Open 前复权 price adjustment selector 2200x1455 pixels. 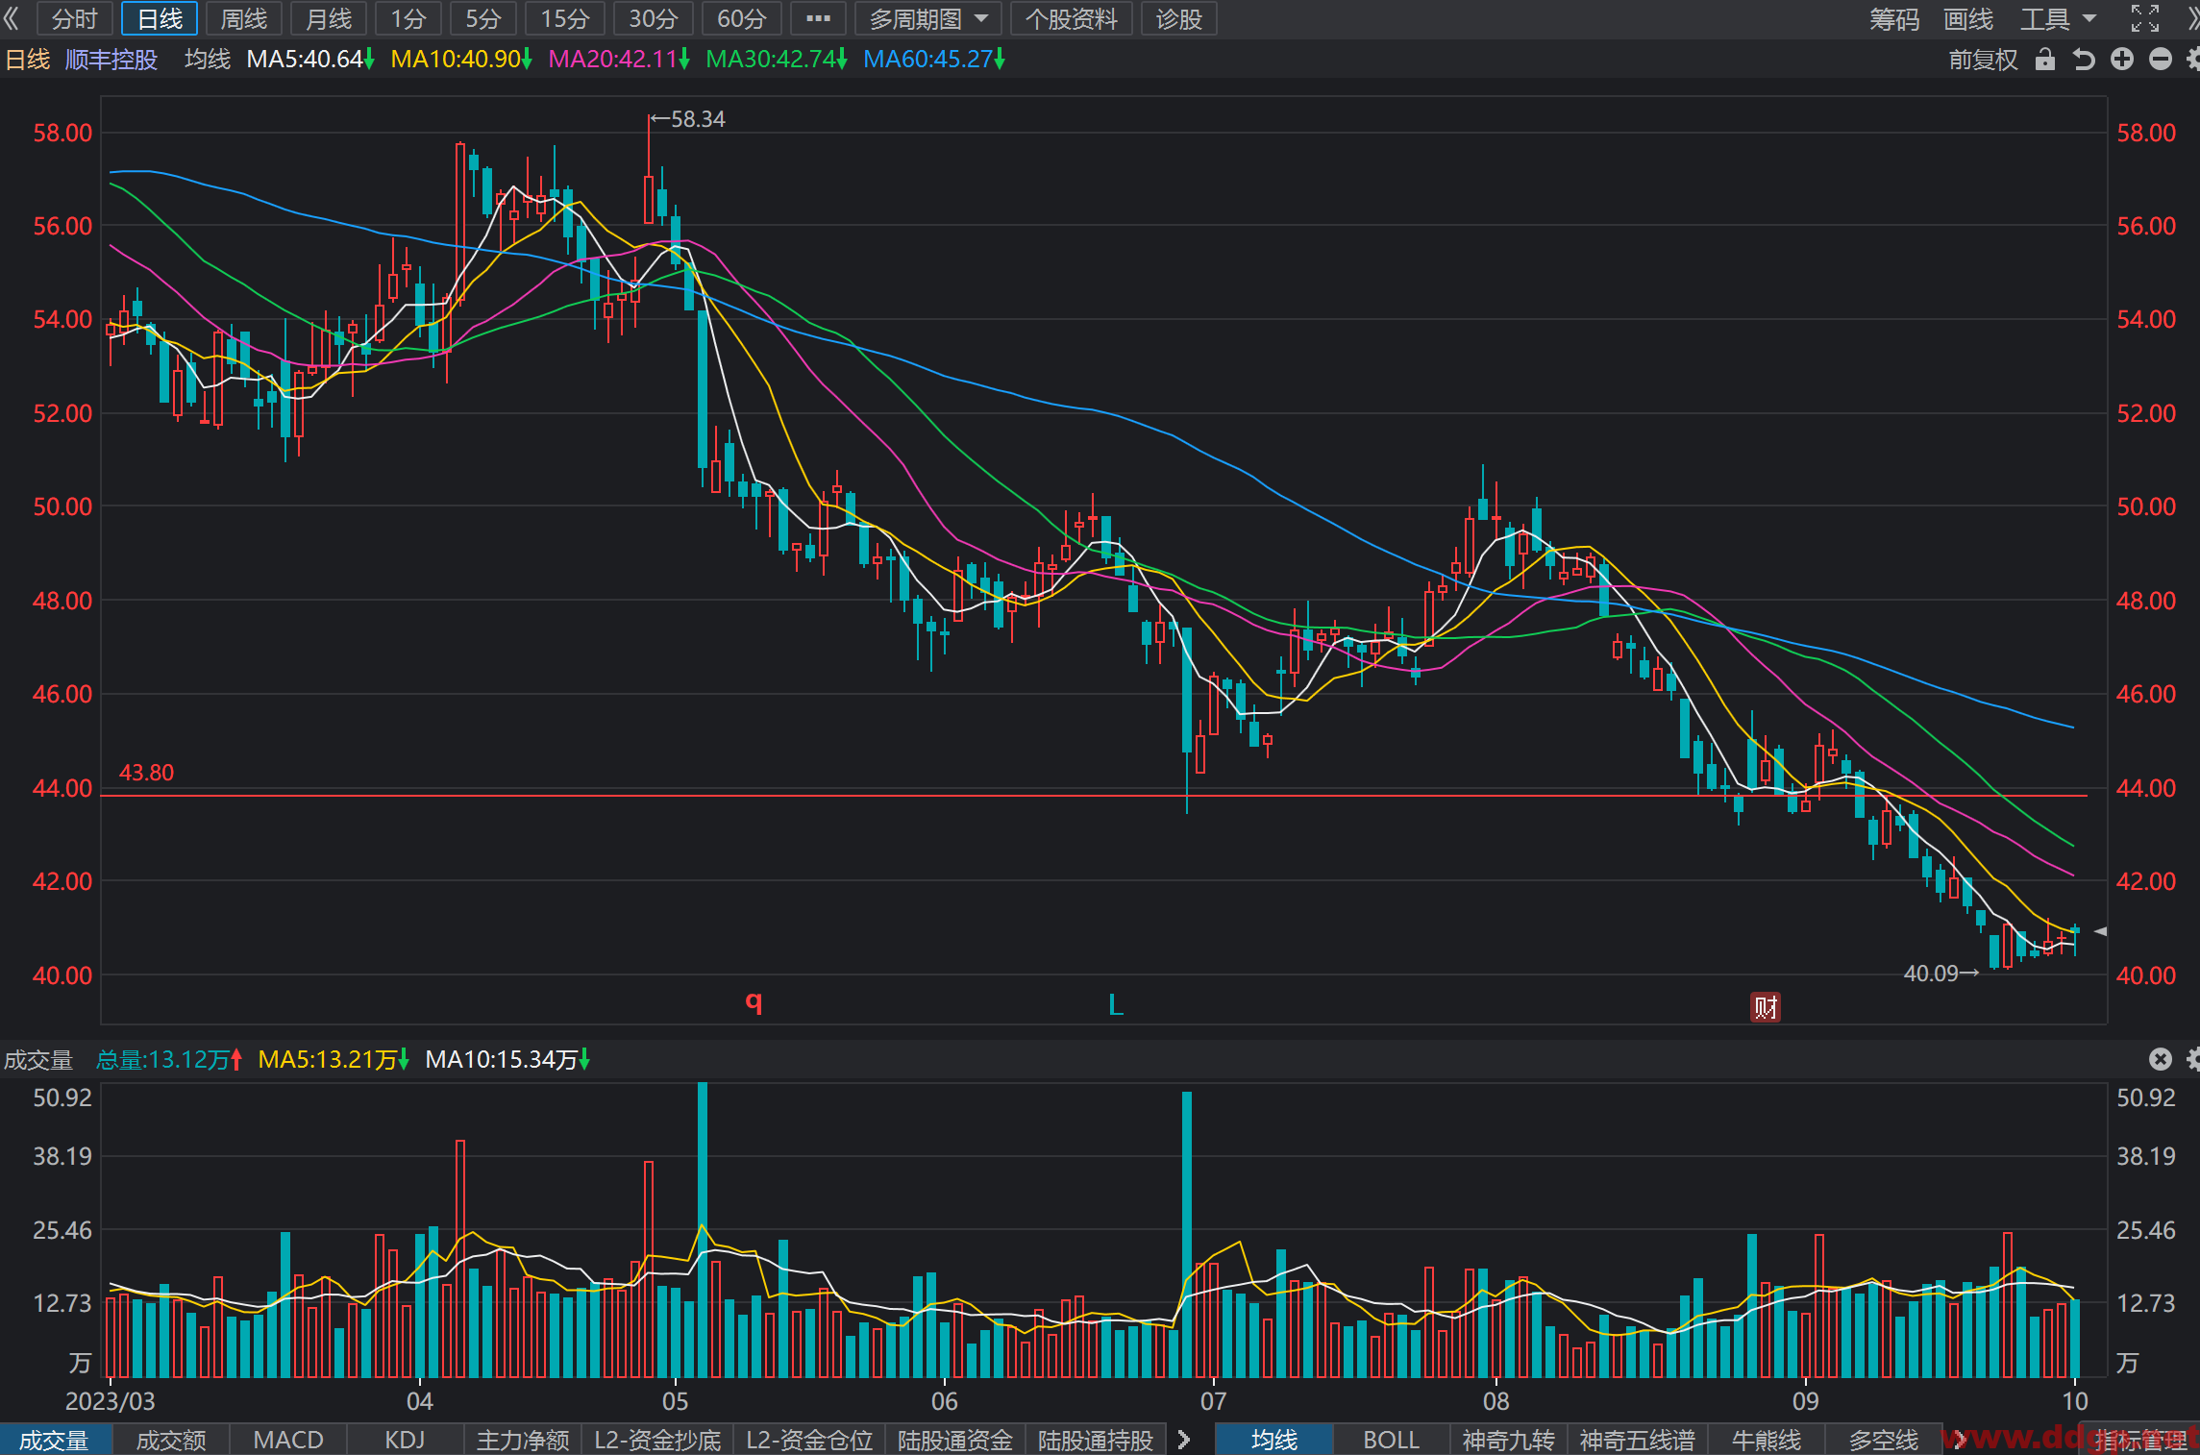point(1983,60)
